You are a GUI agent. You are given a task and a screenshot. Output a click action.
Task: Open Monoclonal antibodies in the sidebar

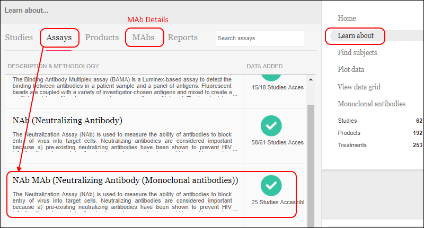click(x=372, y=104)
